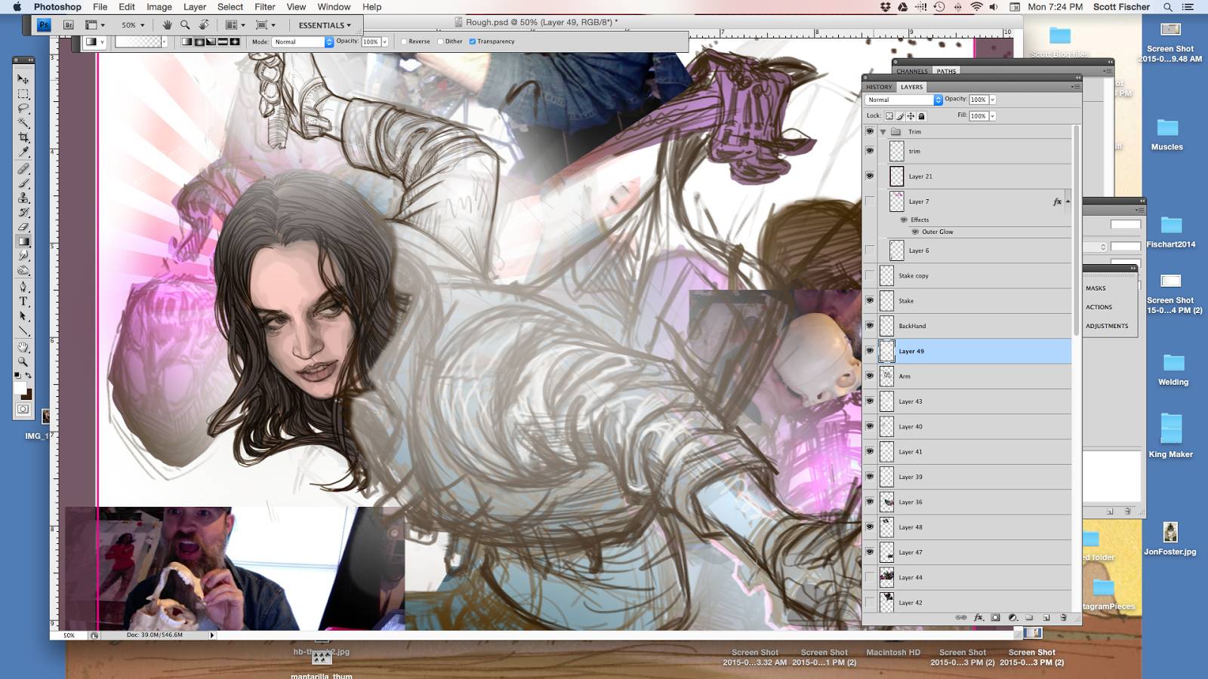Screen dimensions: 1208x679
Task: Hide the Stake layer
Action: pyautogui.click(x=870, y=300)
